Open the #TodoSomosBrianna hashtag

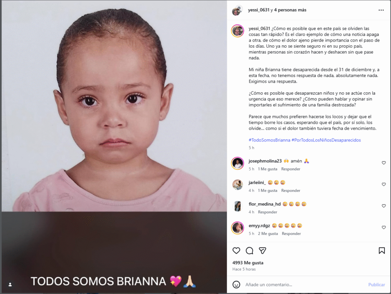point(269,140)
